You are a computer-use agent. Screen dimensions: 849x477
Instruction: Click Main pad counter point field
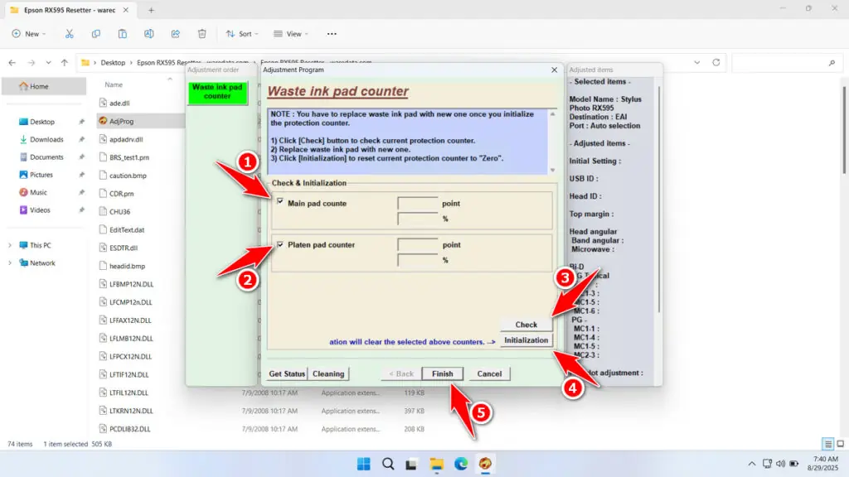(x=418, y=204)
